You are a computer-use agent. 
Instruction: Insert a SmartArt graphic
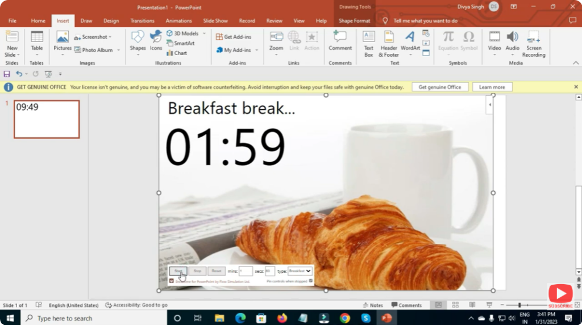pyautogui.click(x=181, y=43)
